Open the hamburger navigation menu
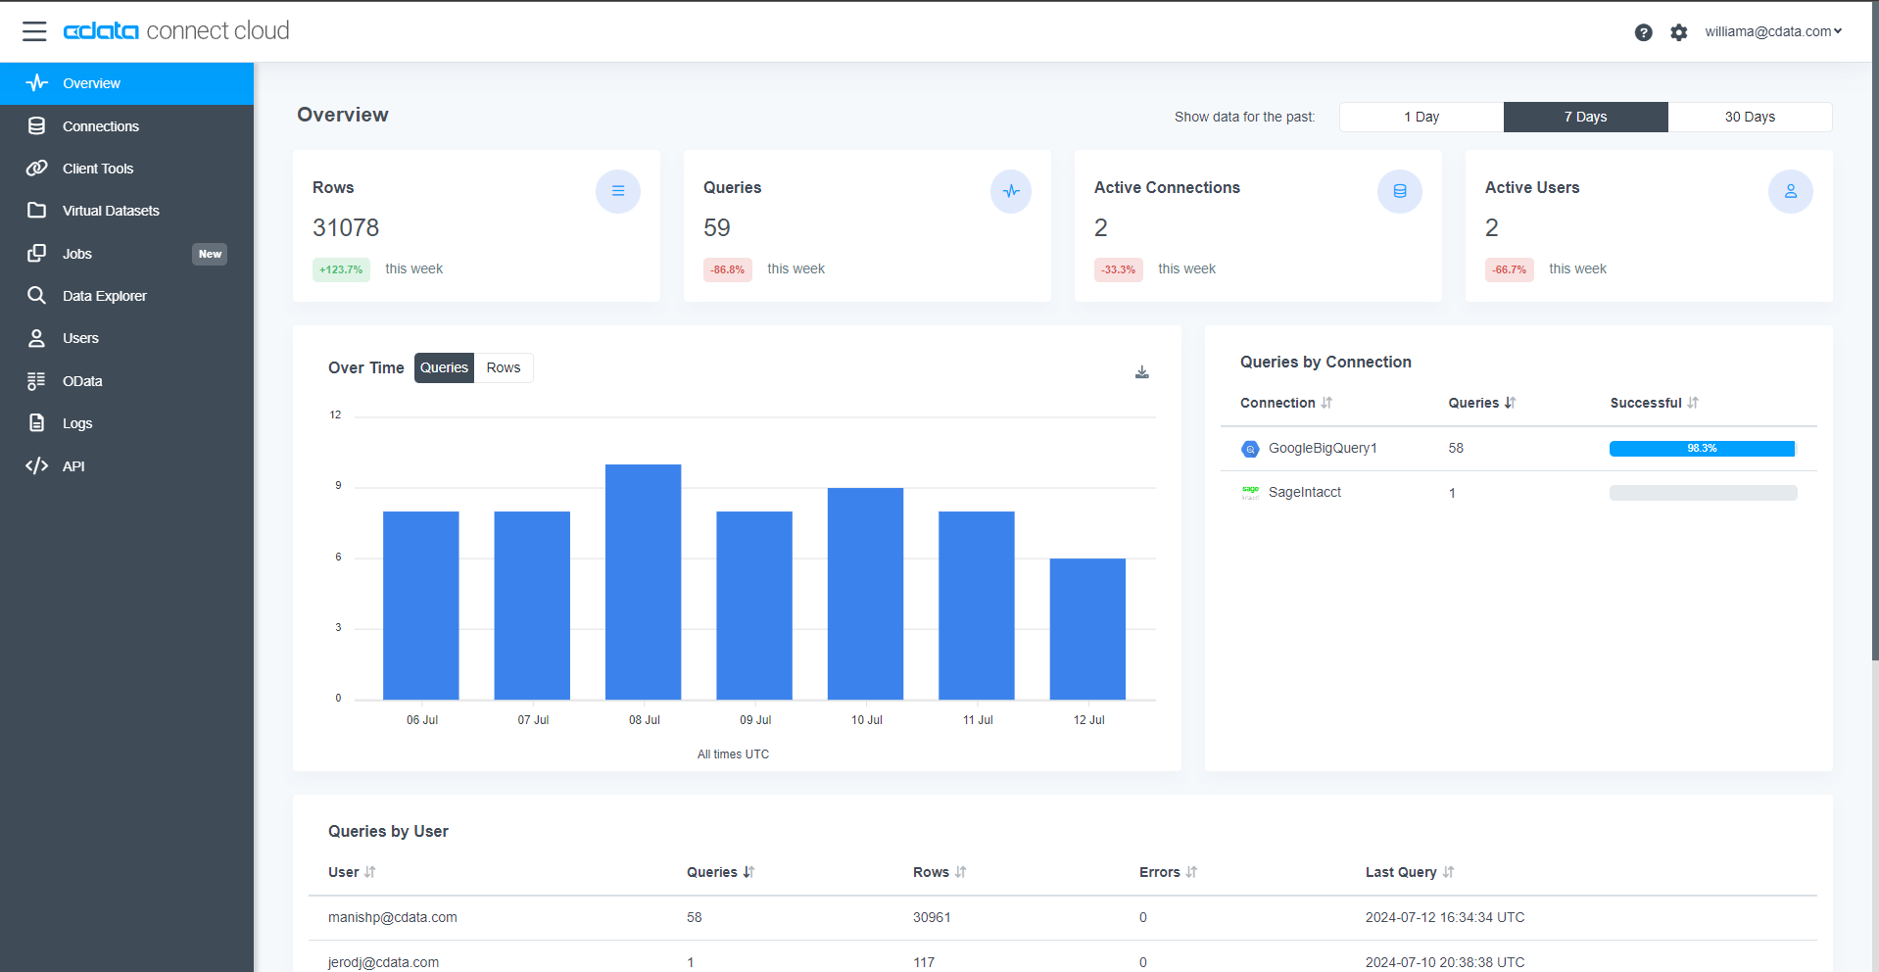Image resolution: width=1879 pixels, height=972 pixels. coord(34,31)
